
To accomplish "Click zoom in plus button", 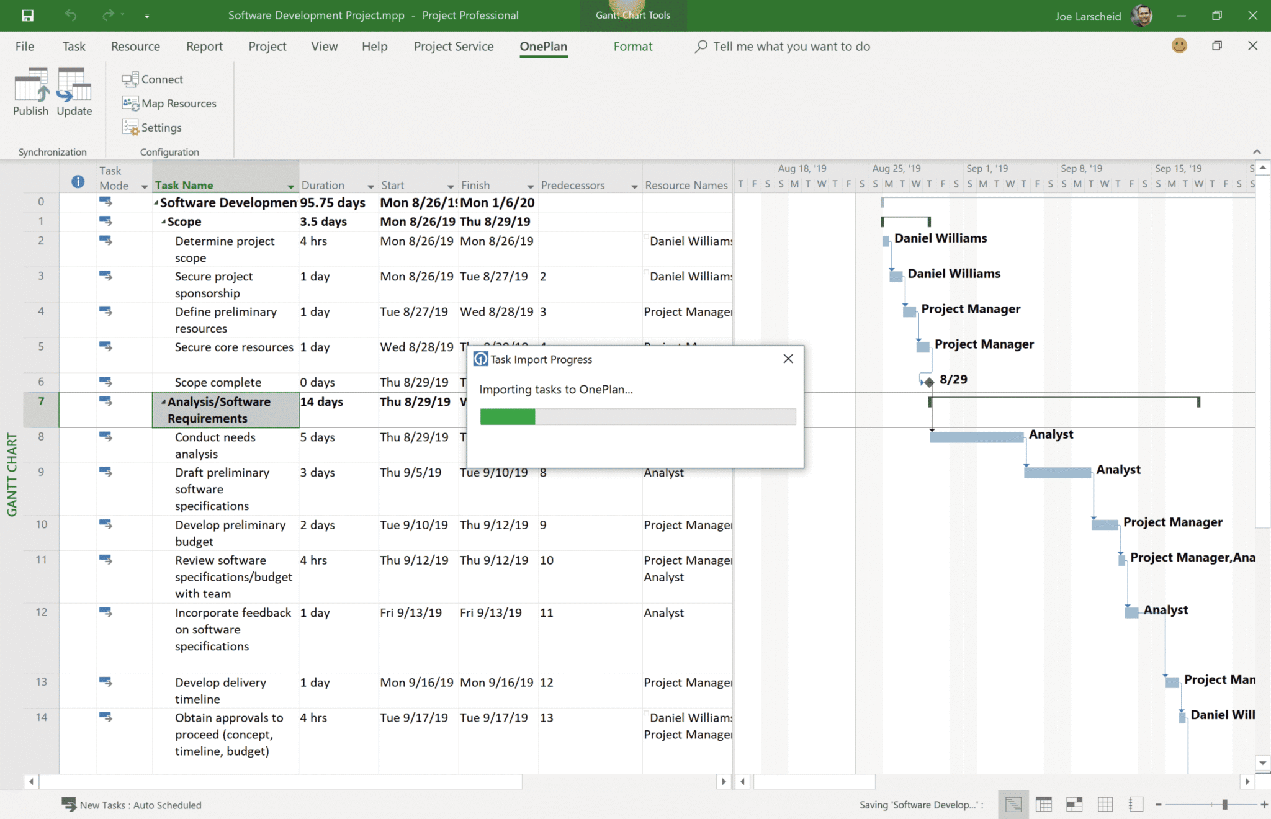I will 1264,805.
